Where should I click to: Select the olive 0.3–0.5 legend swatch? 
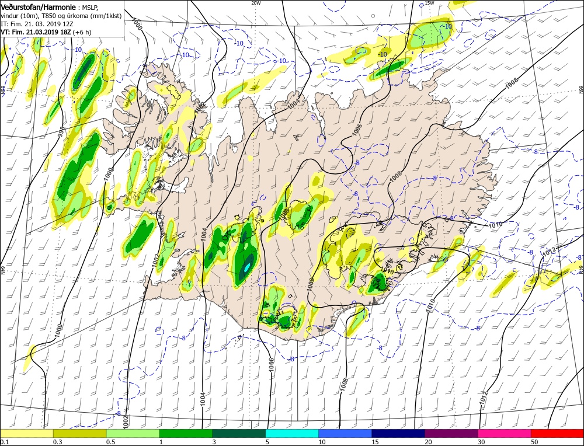point(79,433)
